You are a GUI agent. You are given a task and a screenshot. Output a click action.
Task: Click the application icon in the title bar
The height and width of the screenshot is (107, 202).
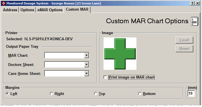pos(4,3)
